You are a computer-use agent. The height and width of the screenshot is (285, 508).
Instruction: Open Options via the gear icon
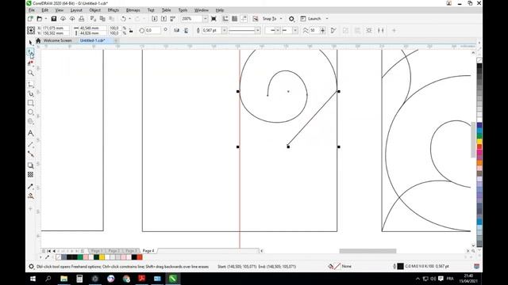(x=291, y=19)
